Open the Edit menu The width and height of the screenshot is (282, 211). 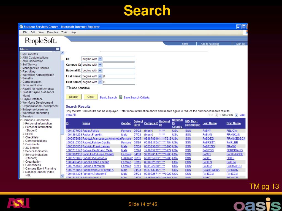[x=33, y=32]
